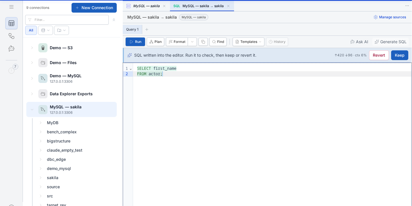
Task: Open the Format options dropdown arrow
Action: pyautogui.click(x=192, y=42)
